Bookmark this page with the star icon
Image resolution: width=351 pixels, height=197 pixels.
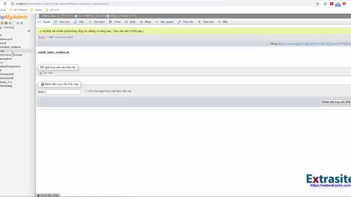[318, 4]
